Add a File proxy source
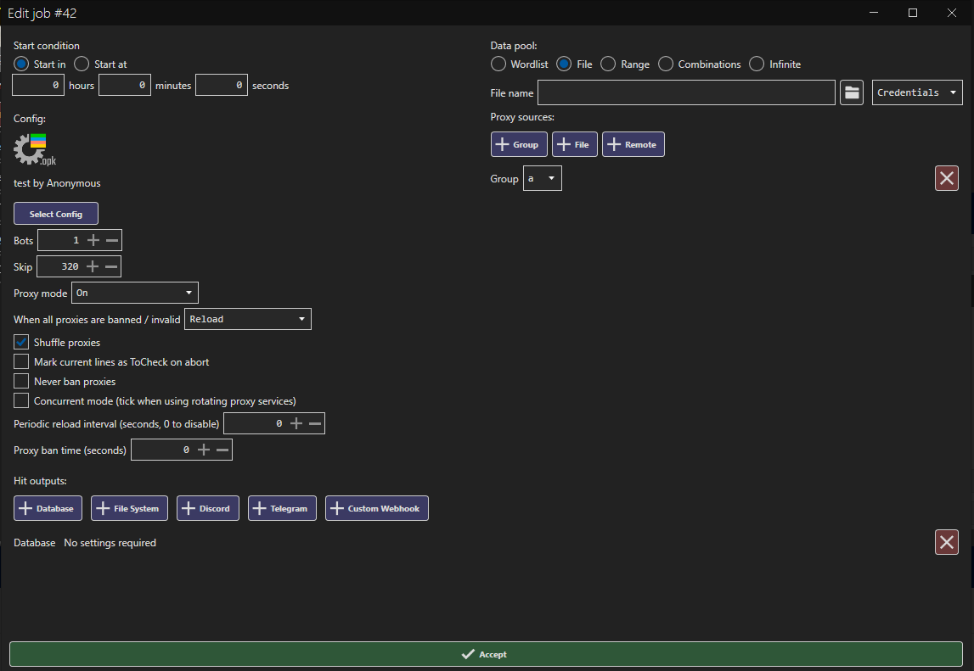Screen dimensions: 974x671 [575, 144]
